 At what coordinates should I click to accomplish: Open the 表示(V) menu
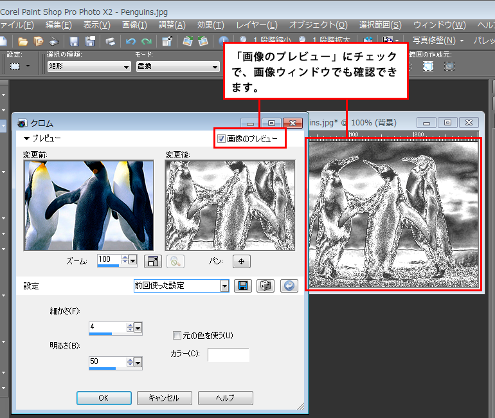point(96,25)
